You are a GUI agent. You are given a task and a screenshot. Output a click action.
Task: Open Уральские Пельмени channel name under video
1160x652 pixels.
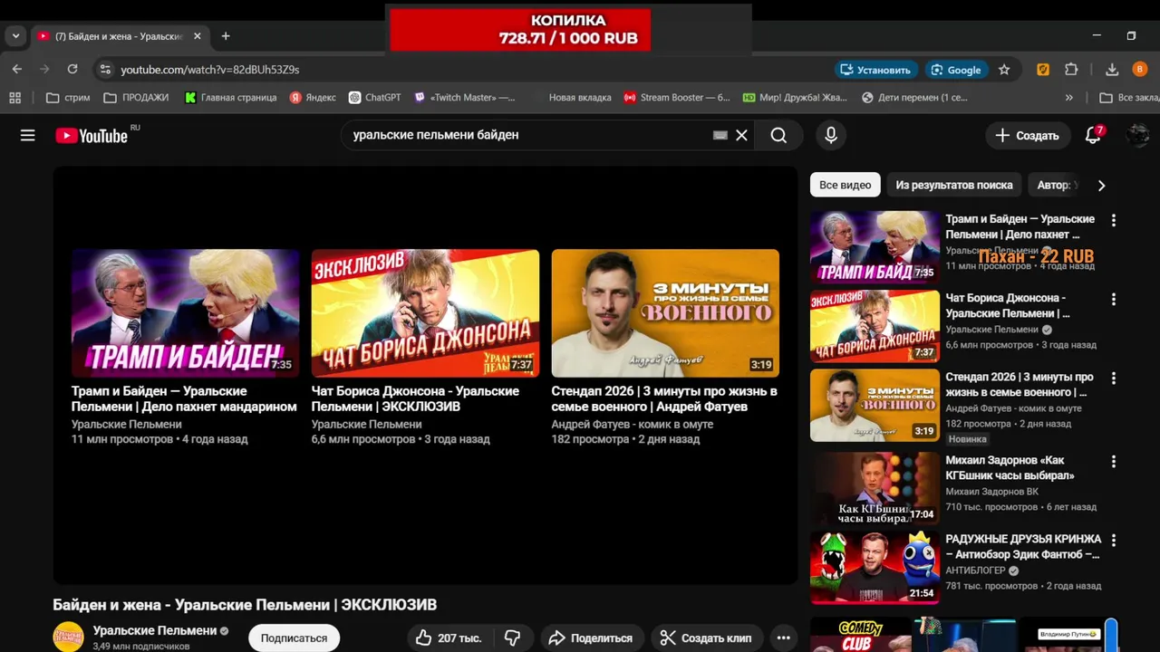(x=155, y=630)
